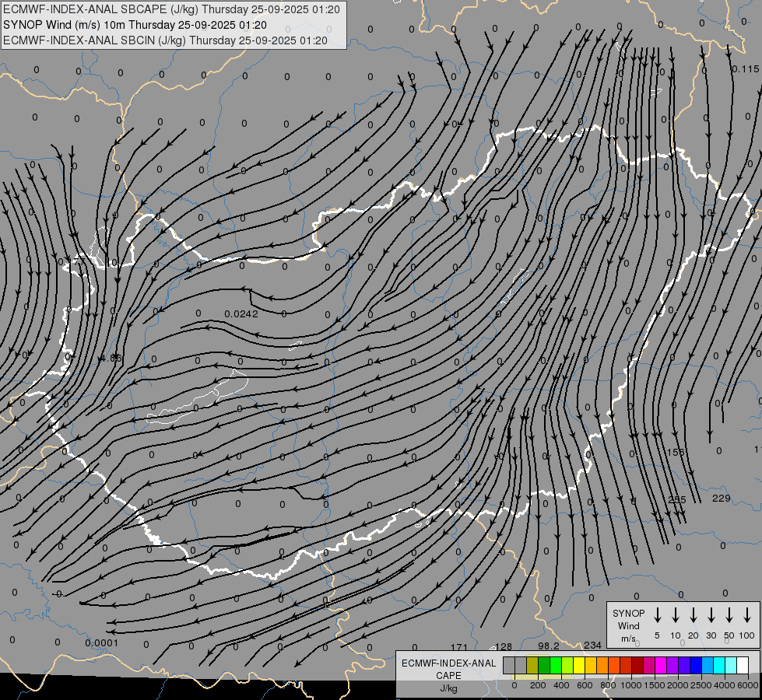Click the wind arrow above the 20 label
The height and width of the screenshot is (700, 762).
pos(694,614)
